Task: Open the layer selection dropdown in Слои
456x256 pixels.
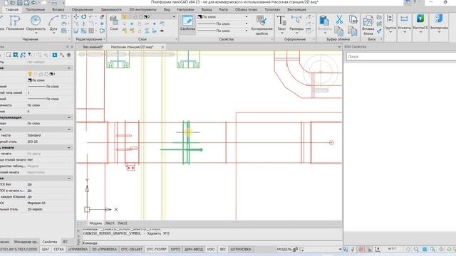Action: 174,17
